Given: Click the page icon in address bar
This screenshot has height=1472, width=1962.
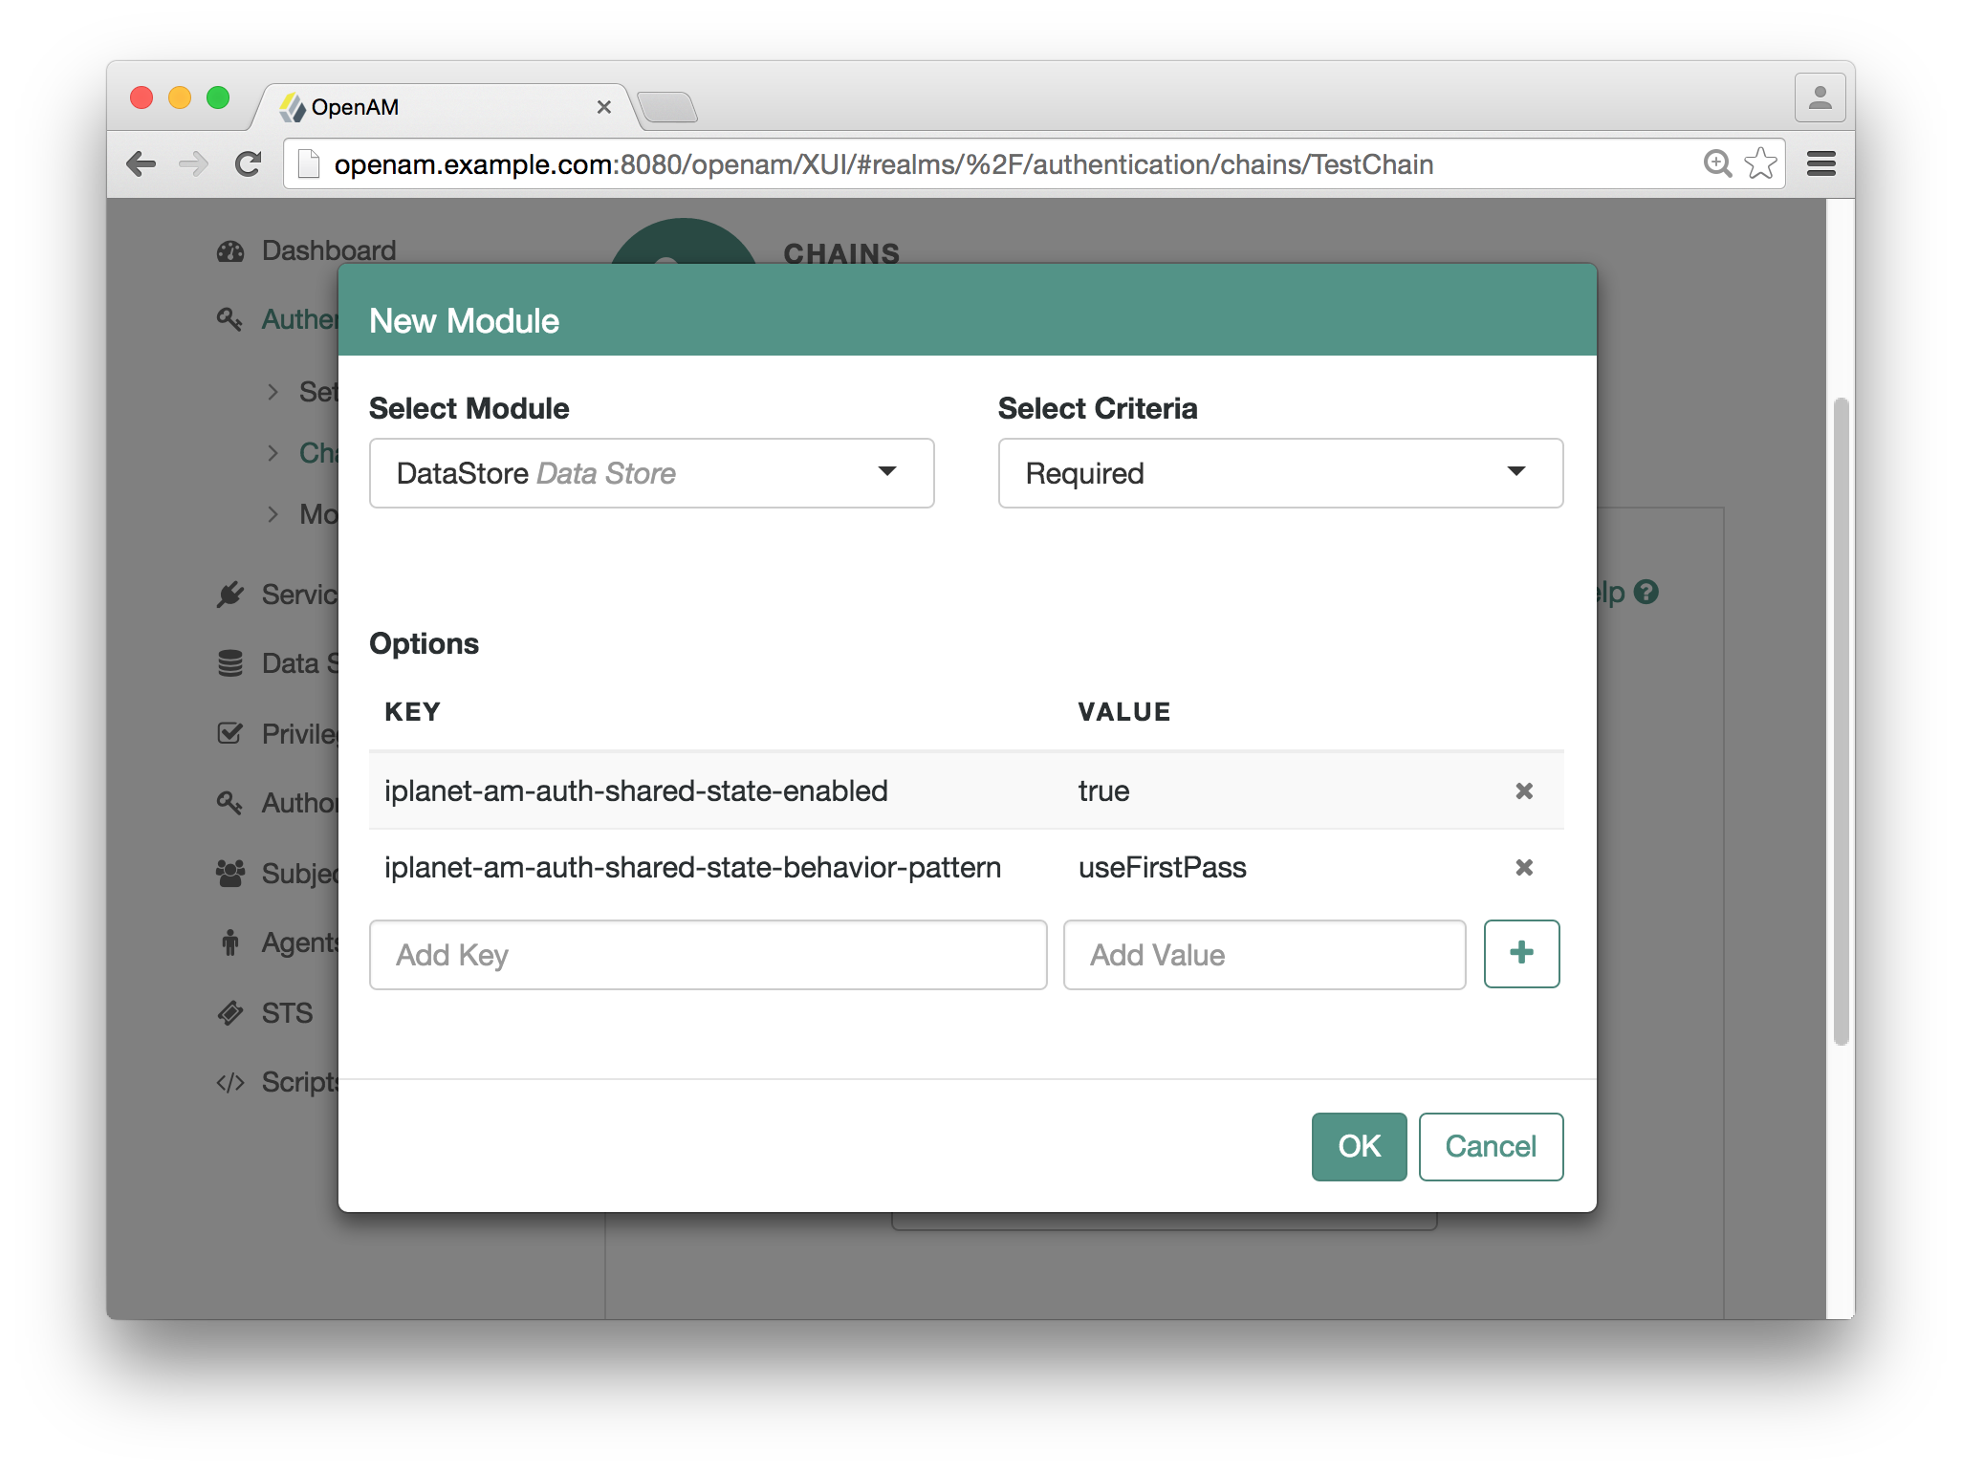Looking at the screenshot, I should pos(308,164).
